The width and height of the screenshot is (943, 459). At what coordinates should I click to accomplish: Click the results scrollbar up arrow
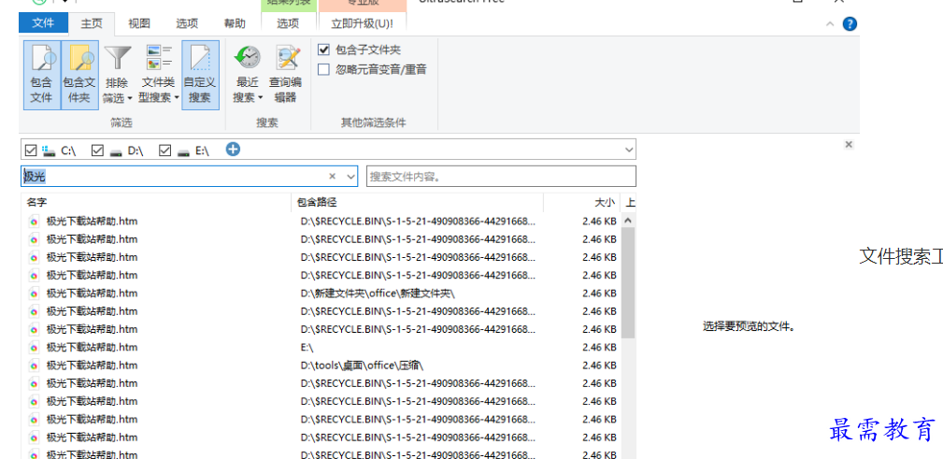point(628,221)
